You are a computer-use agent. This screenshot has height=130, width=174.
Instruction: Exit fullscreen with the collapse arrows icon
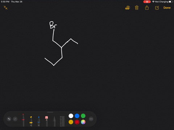[x=5, y=8]
